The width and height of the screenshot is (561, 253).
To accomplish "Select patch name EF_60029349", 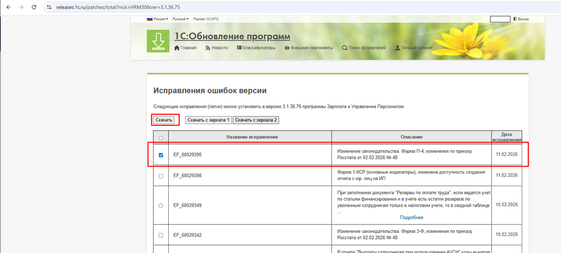I will tap(187, 205).
